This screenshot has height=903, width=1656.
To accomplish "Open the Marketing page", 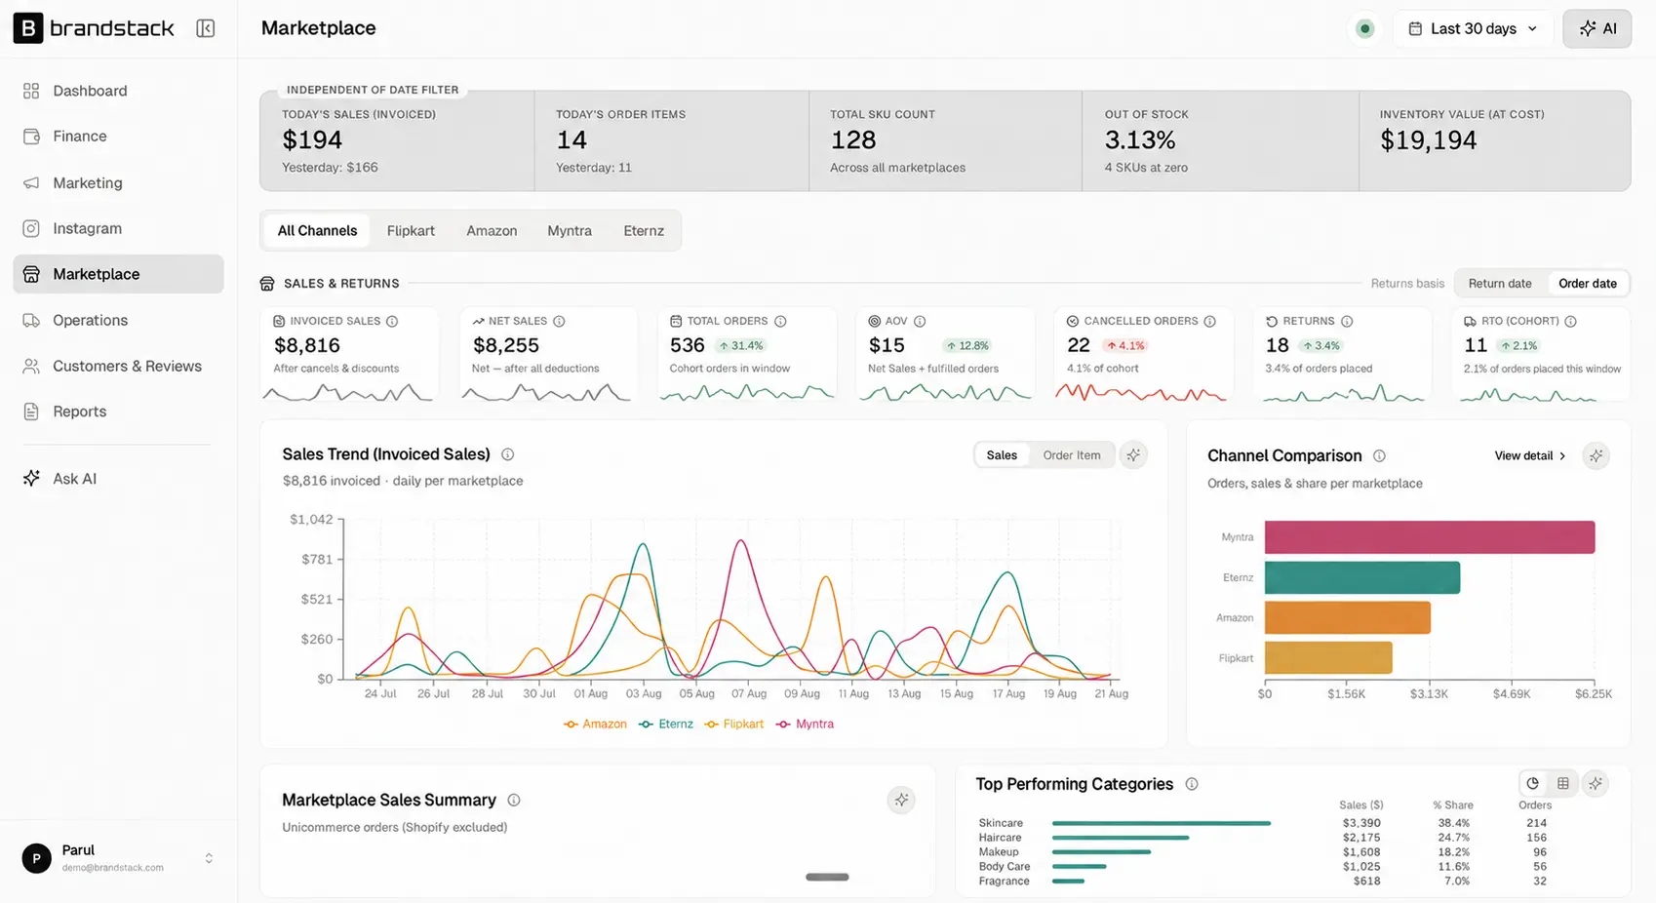I will tap(118, 182).
